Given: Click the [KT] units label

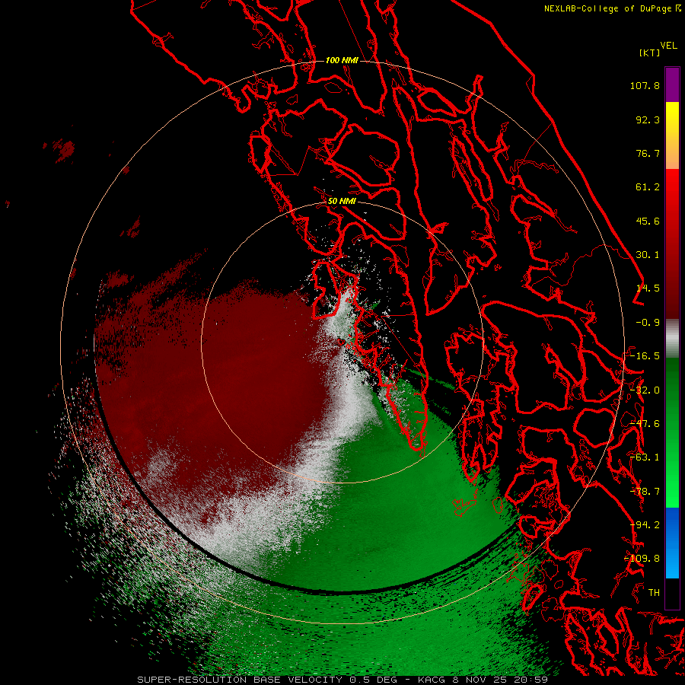Looking at the screenshot, I should pyautogui.click(x=649, y=53).
